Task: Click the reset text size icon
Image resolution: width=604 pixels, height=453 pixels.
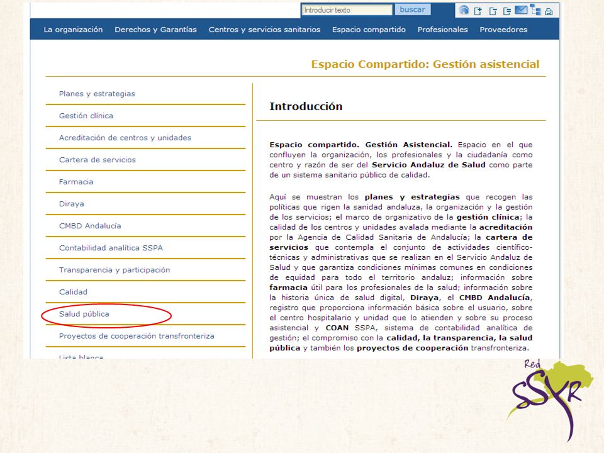Action: (507, 11)
